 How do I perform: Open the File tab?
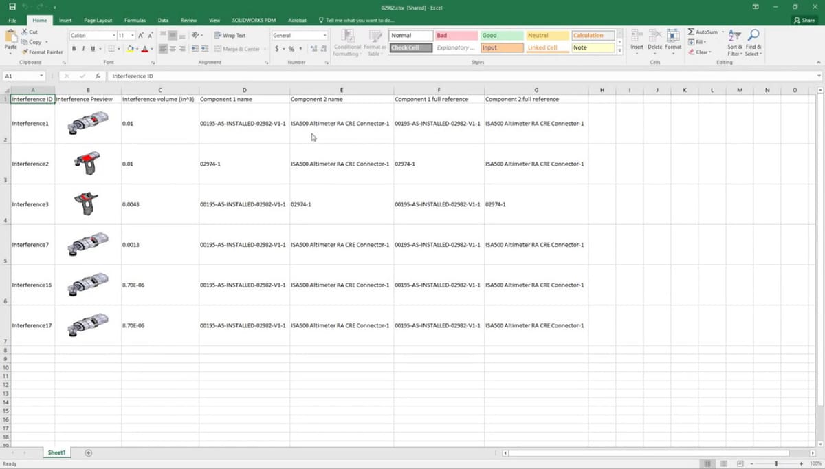tap(12, 21)
